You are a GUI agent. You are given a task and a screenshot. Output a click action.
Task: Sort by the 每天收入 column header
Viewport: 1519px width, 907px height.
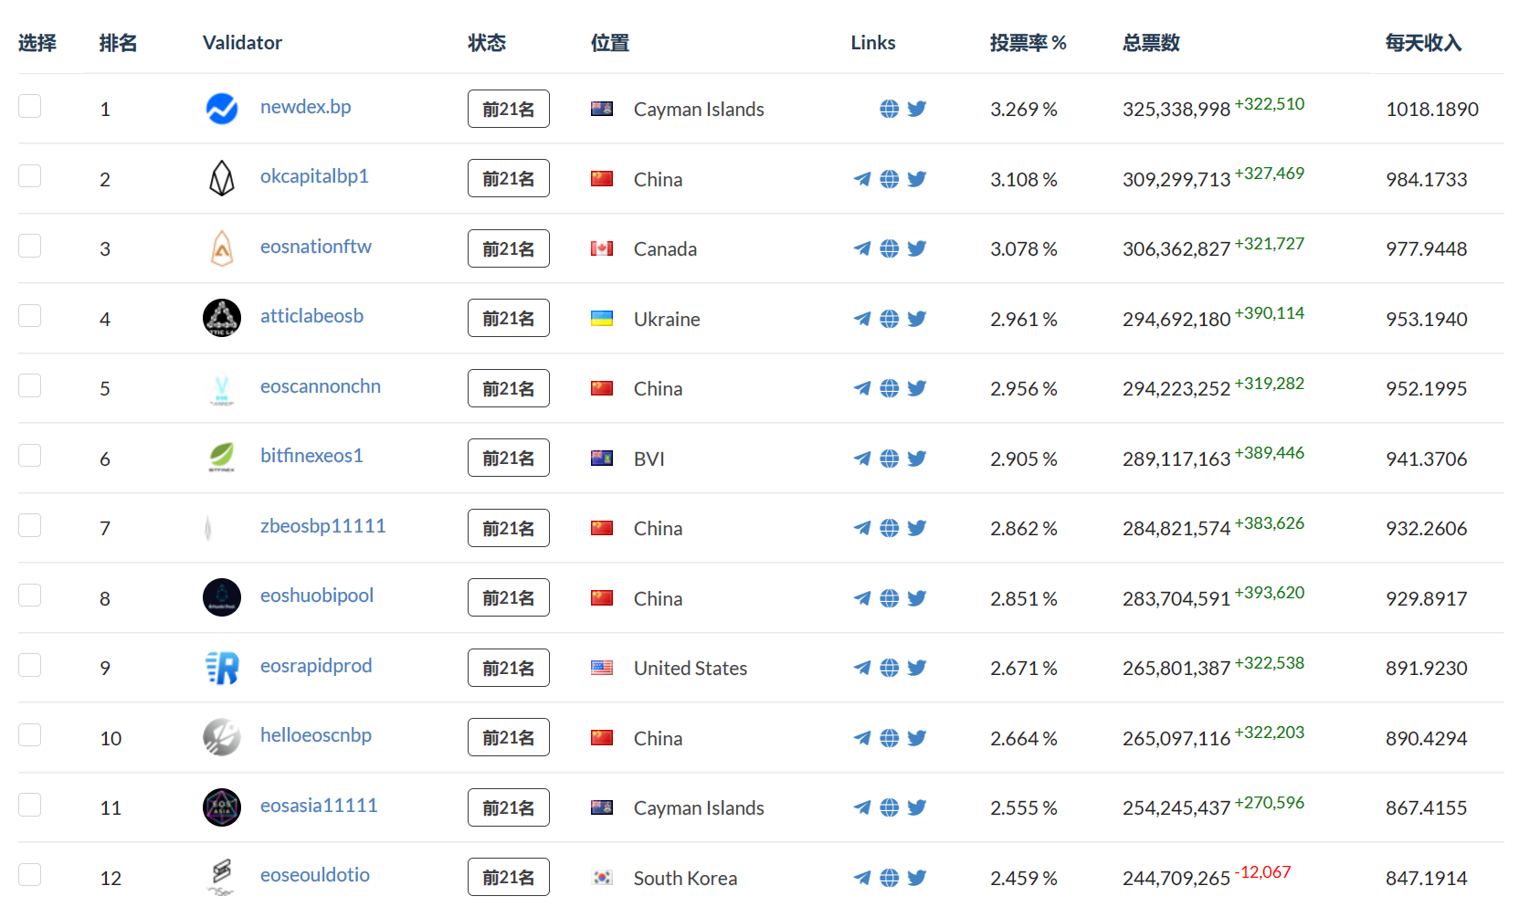pyautogui.click(x=1423, y=43)
